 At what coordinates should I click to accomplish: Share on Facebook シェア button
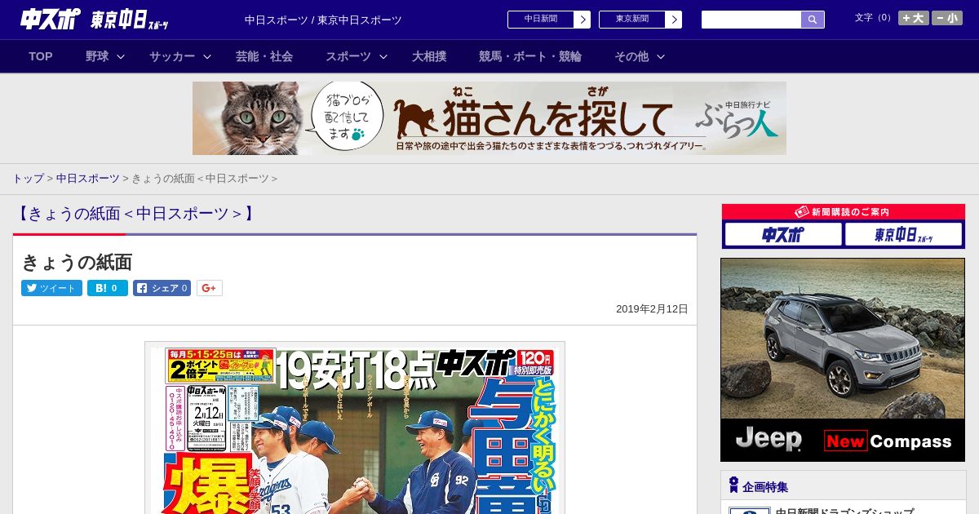coord(162,288)
